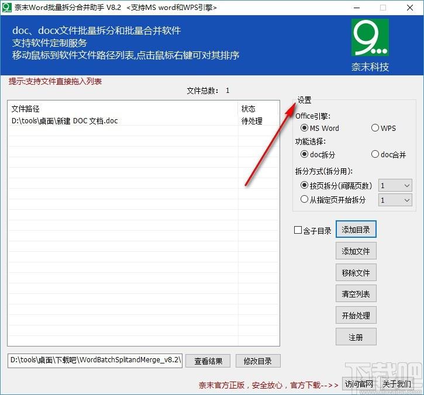
Task: Select the MS Word engine radio button
Action: click(x=320, y=128)
